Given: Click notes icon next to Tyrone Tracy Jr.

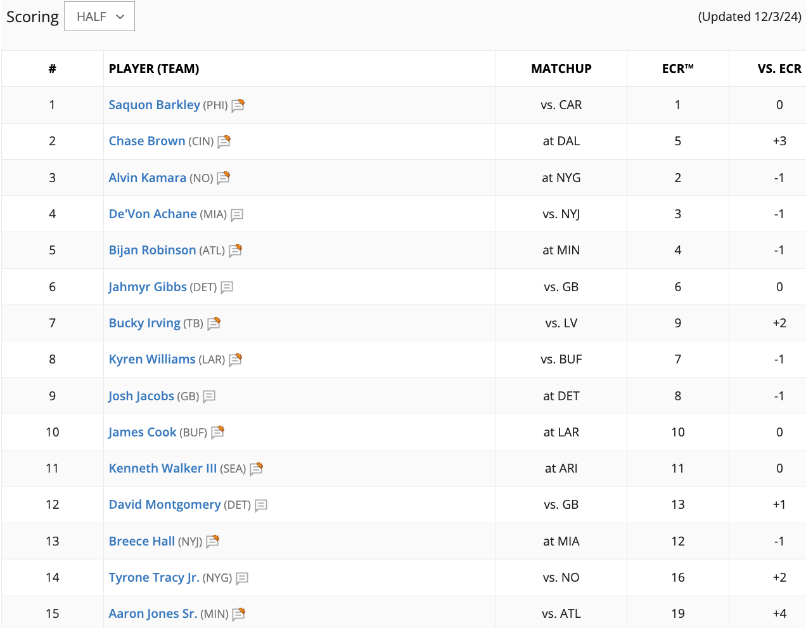Looking at the screenshot, I should 242,579.
